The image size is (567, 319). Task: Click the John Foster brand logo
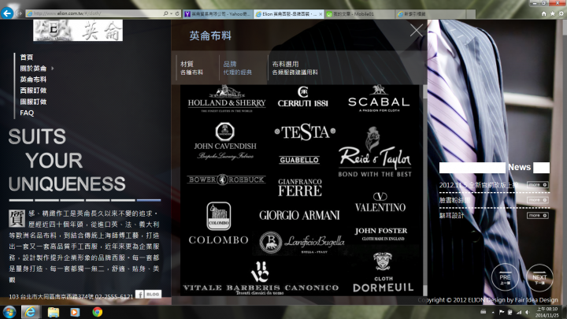point(381,234)
